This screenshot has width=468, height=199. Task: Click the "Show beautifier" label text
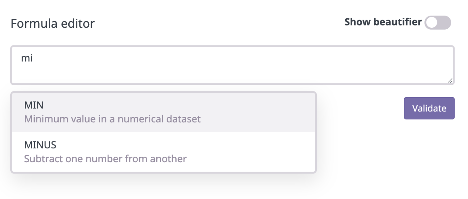[x=383, y=22]
